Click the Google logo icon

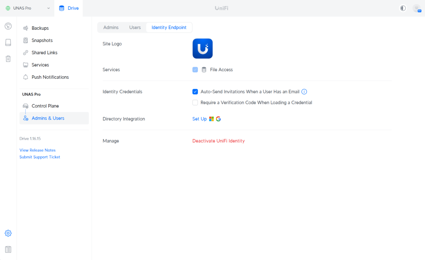point(218,119)
